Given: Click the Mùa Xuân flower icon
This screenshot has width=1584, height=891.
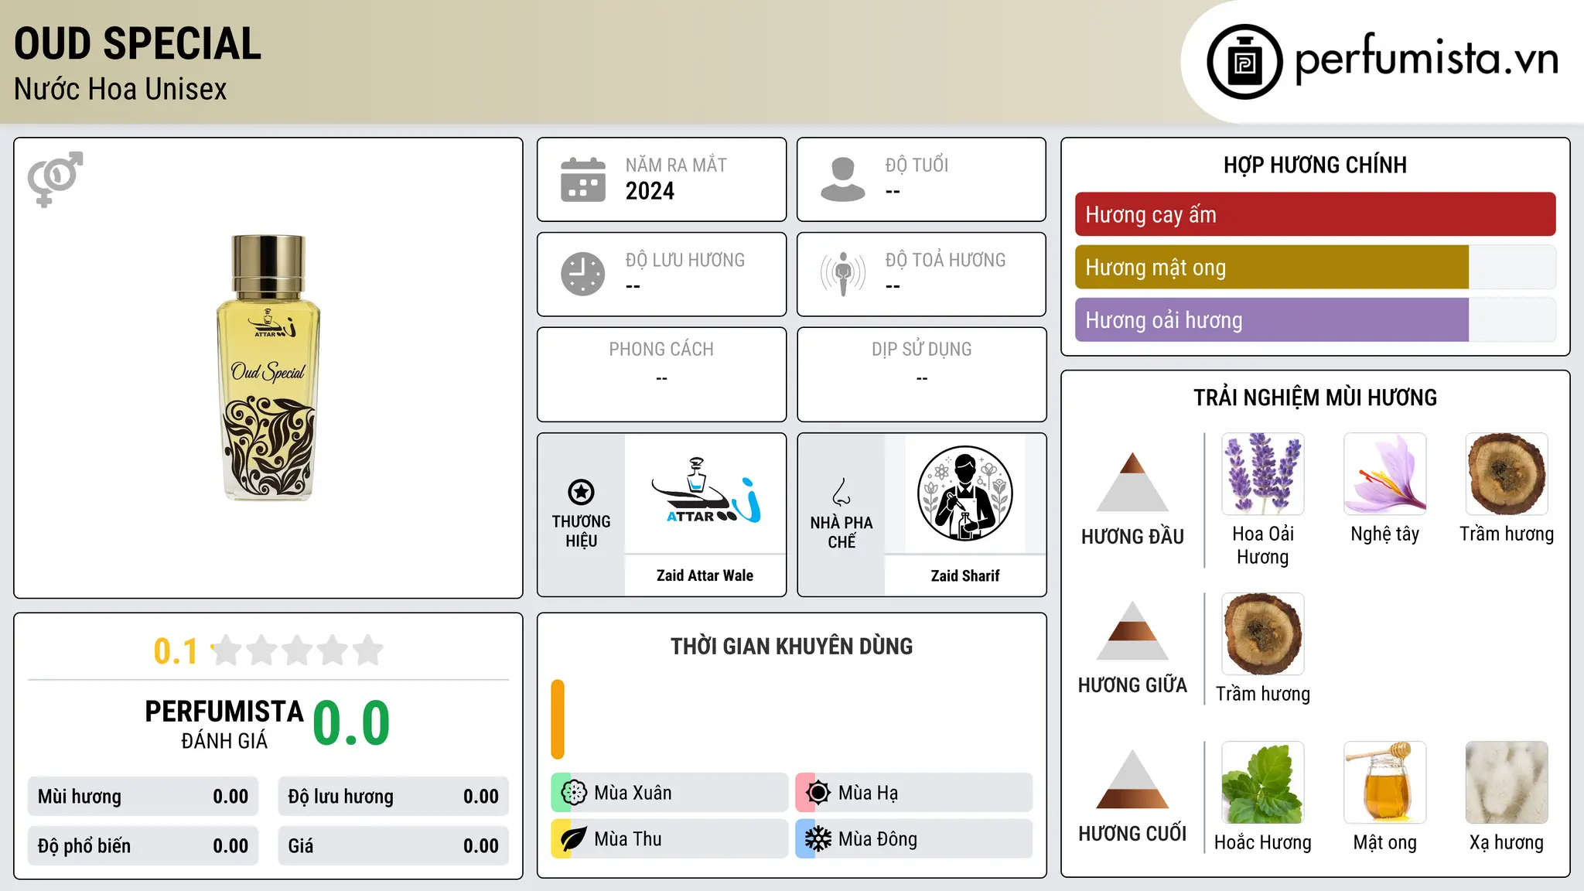Looking at the screenshot, I should pyautogui.click(x=573, y=793).
